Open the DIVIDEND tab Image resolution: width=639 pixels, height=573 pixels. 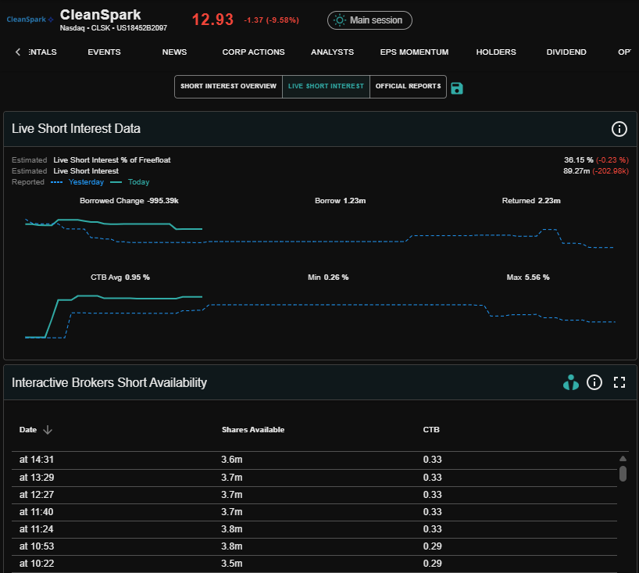566,52
